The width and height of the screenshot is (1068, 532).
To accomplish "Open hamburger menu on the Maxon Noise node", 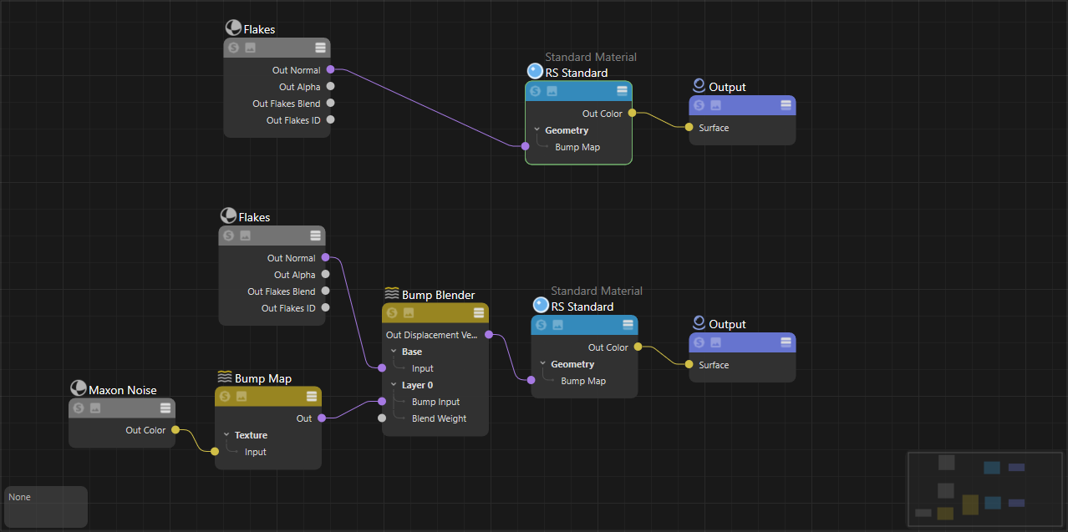I will [x=165, y=408].
